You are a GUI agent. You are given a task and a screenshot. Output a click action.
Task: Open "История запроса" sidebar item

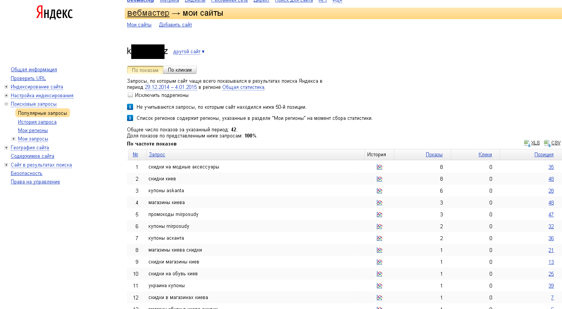37,122
